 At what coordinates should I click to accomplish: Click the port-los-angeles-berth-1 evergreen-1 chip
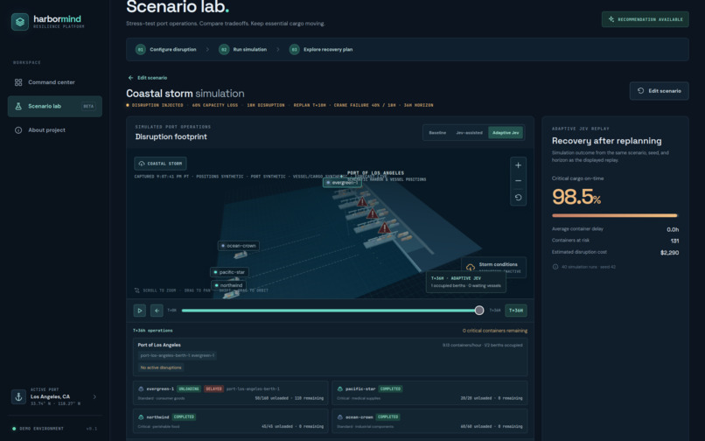[178, 355]
